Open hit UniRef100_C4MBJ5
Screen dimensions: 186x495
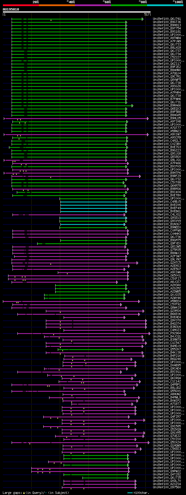[167, 202]
